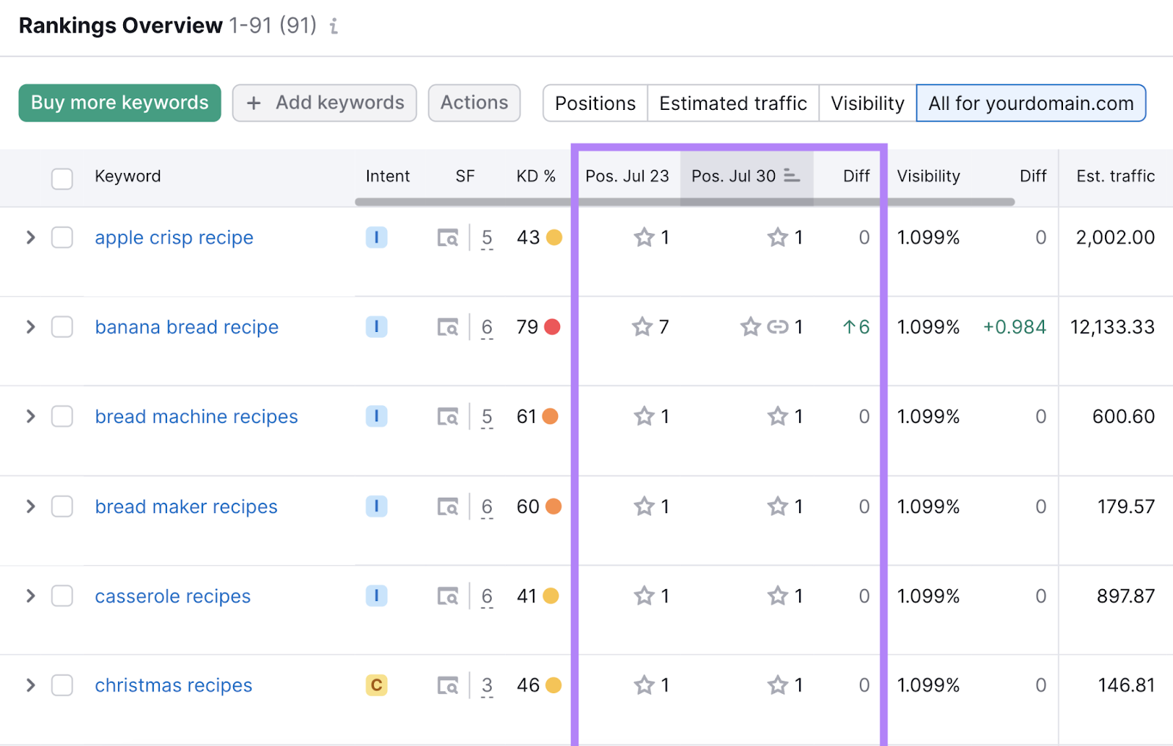Expand the bread maker recipes row
Screen dimensions: 1173x746
(30, 506)
